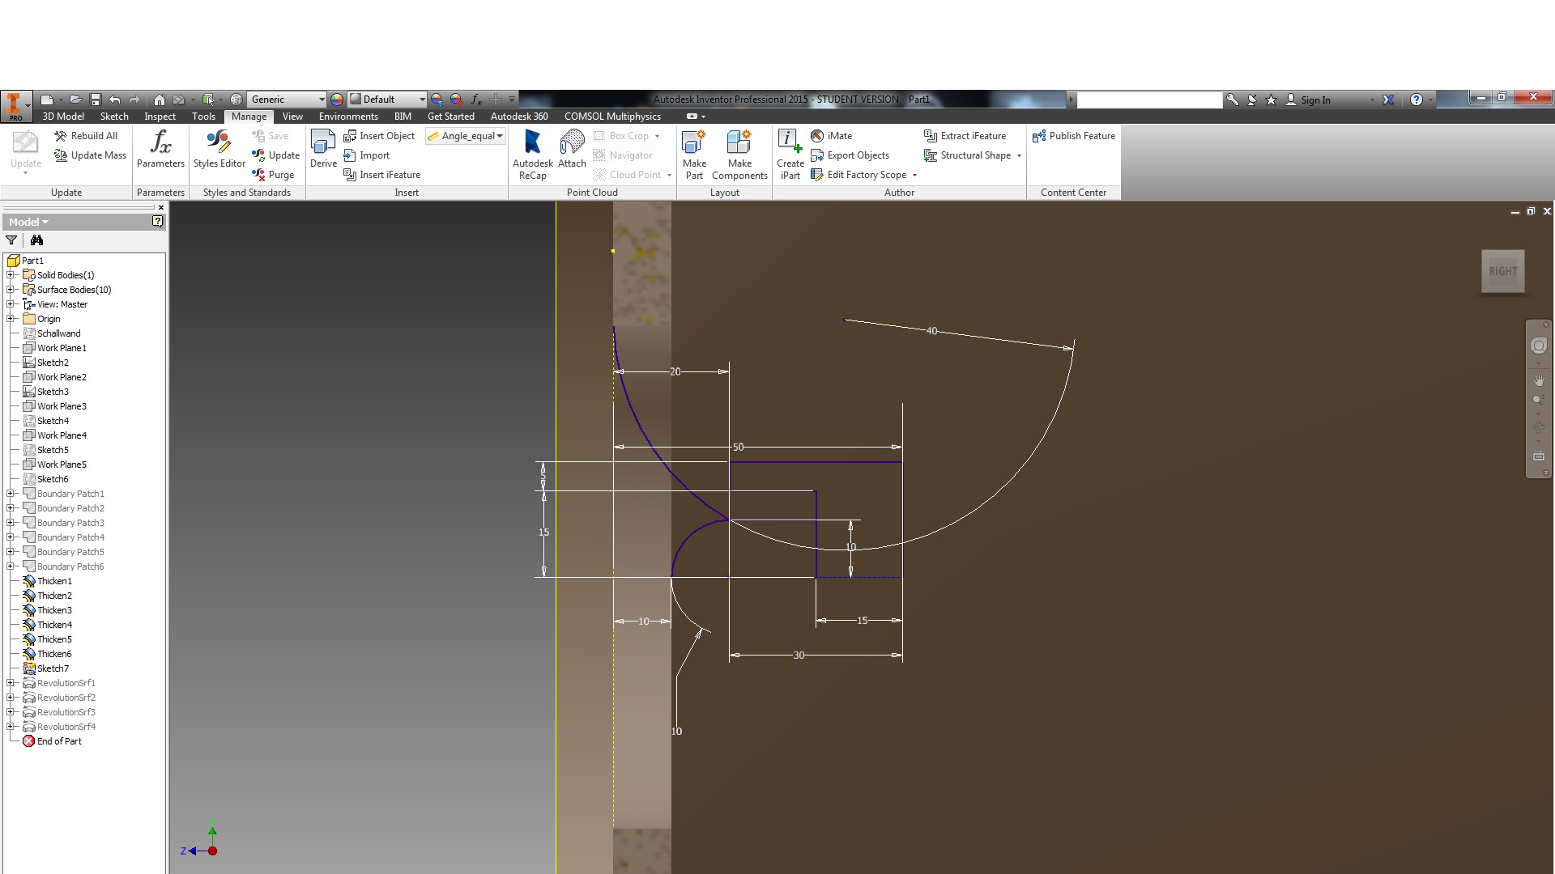Click the Publish Feature button
The height and width of the screenshot is (874, 1555).
tap(1074, 136)
